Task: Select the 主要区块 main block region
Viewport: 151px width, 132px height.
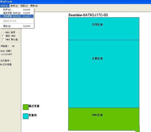Action: click(104, 74)
